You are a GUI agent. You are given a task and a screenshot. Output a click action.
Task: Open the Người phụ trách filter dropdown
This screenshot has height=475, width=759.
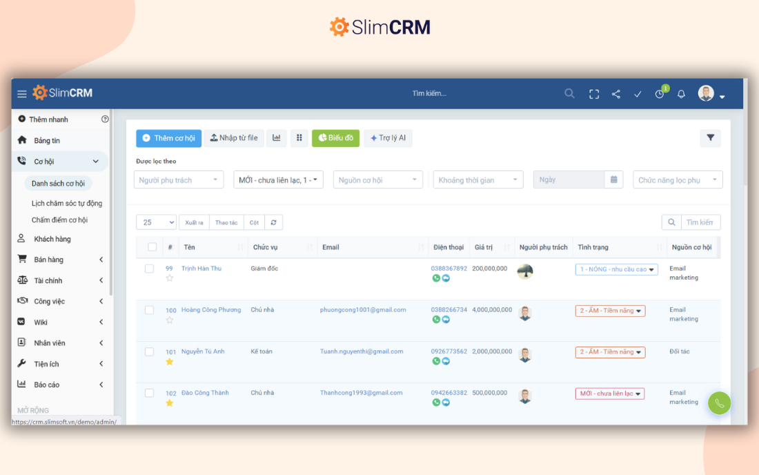tap(179, 180)
